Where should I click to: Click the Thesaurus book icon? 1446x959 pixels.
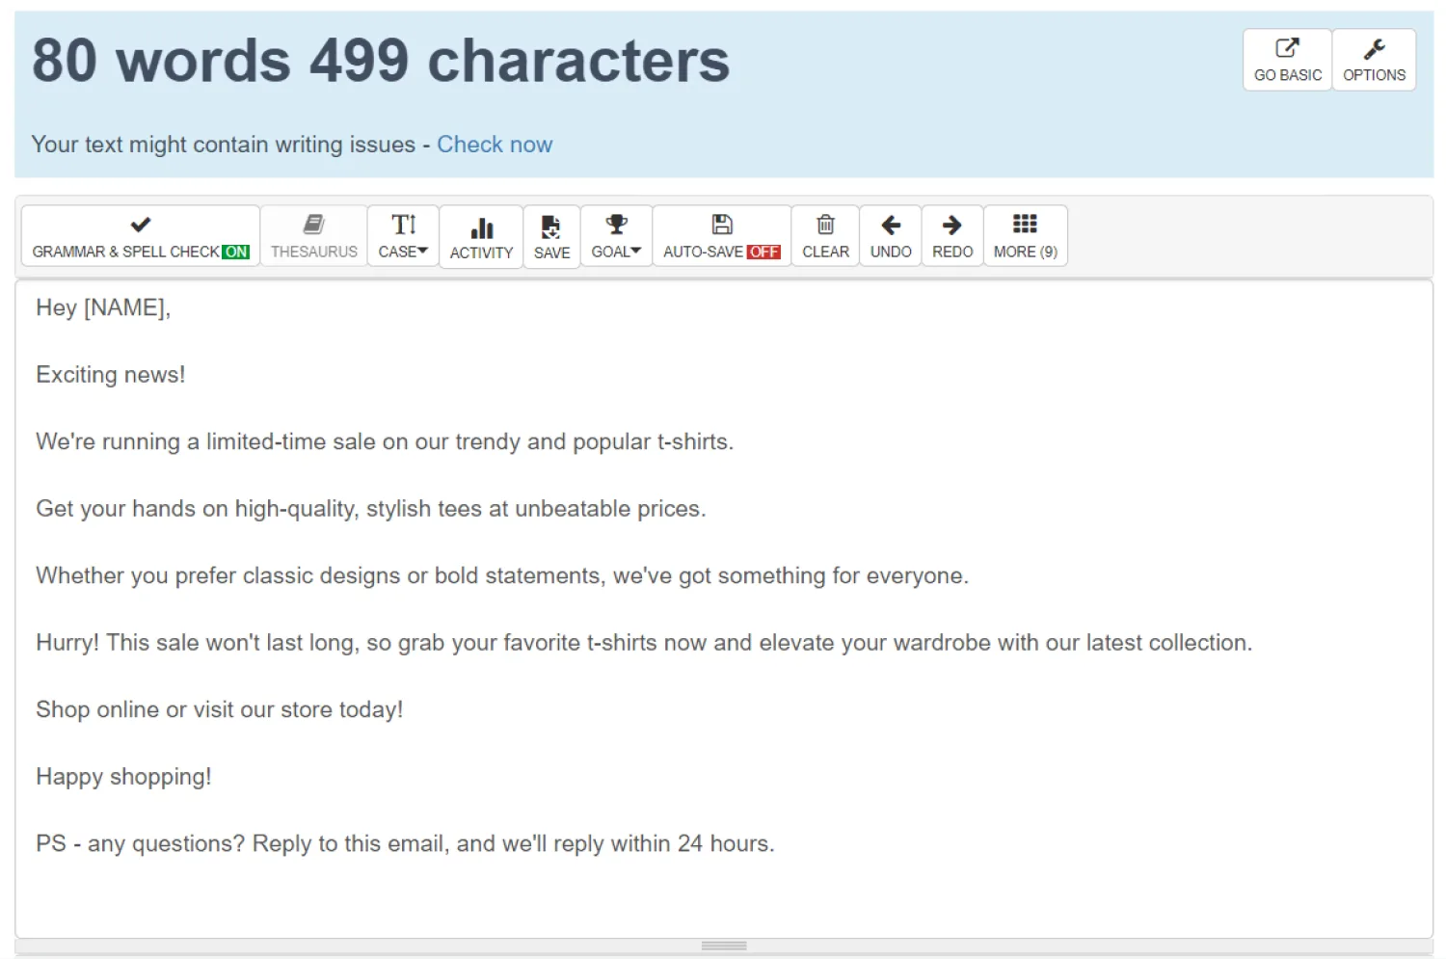pyautogui.click(x=313, y=225)
